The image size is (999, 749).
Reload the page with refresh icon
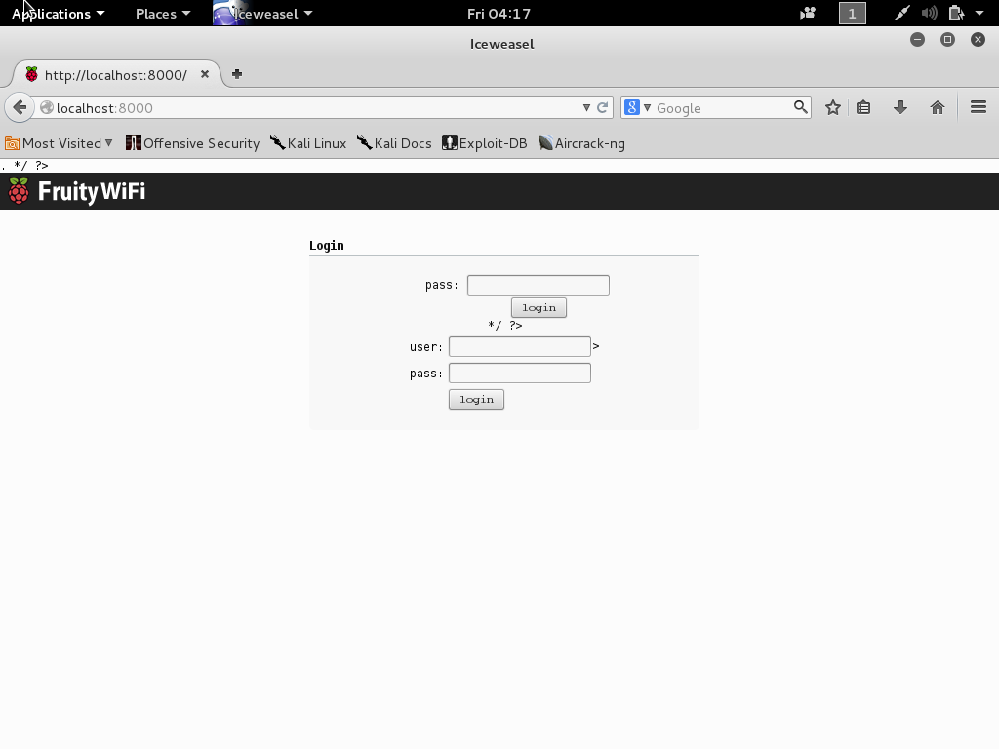(x=603, y=108)
